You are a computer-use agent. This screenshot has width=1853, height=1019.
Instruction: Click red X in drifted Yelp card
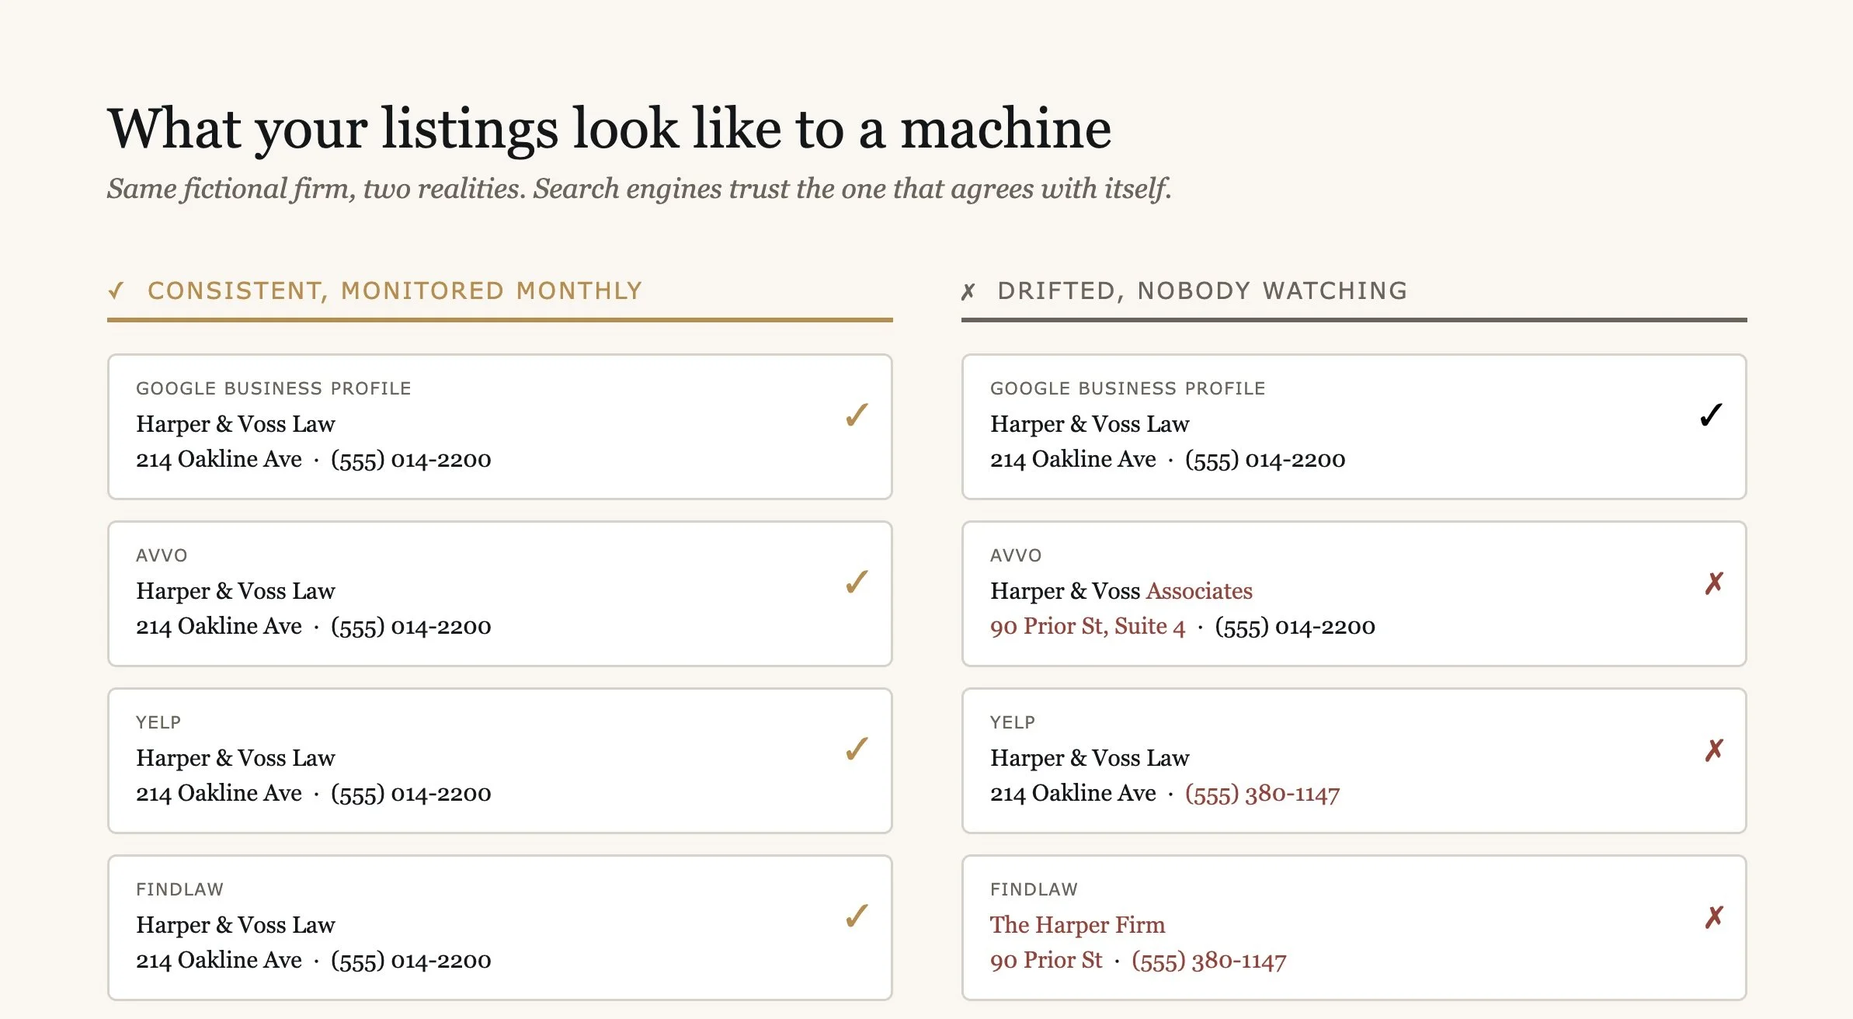coord(1714,750)
